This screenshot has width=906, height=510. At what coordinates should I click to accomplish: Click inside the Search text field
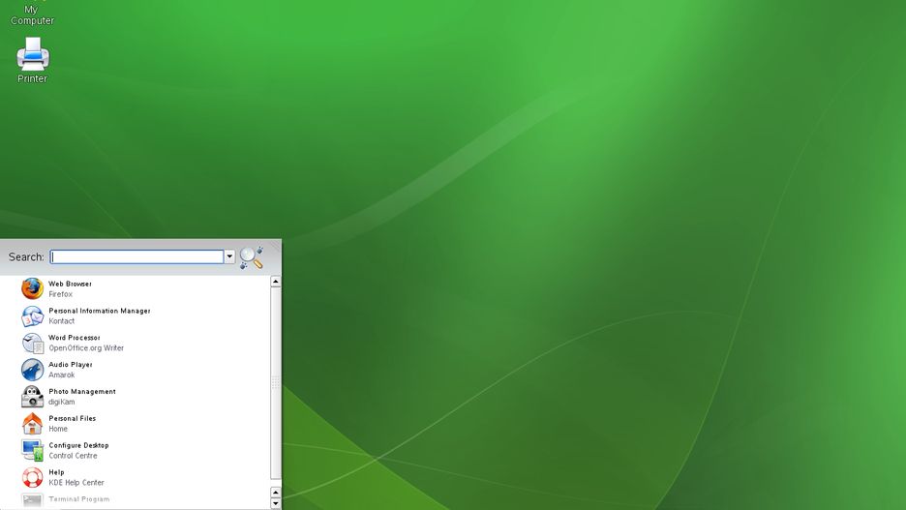pyautogui.click(x=136, y=257)
